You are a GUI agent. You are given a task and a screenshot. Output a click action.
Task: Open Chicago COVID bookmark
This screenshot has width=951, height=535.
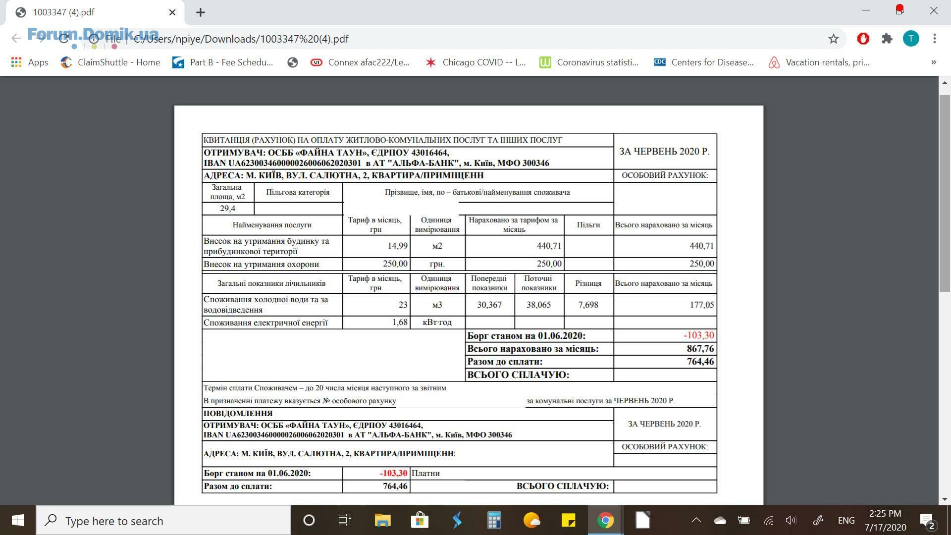coord(475,62)
